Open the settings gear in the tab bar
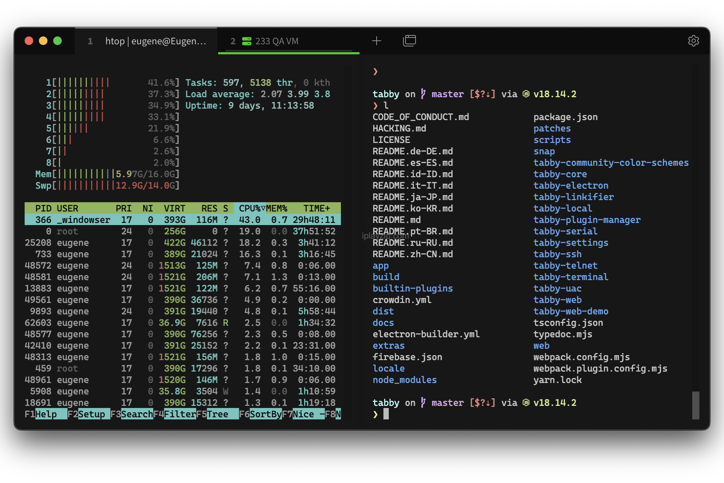724x483 pixels. [693, 41]
